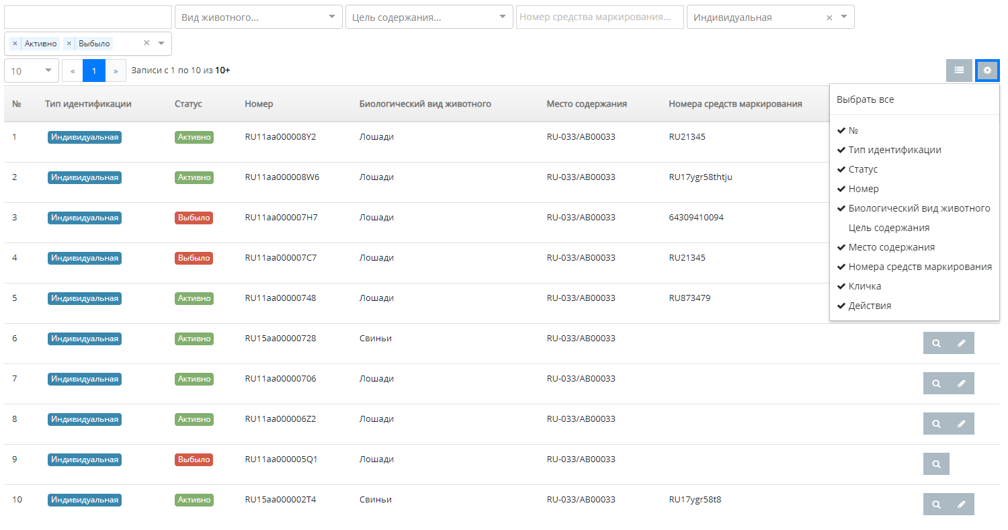
Task: Open row number 10 link
Action: point(17,500)
